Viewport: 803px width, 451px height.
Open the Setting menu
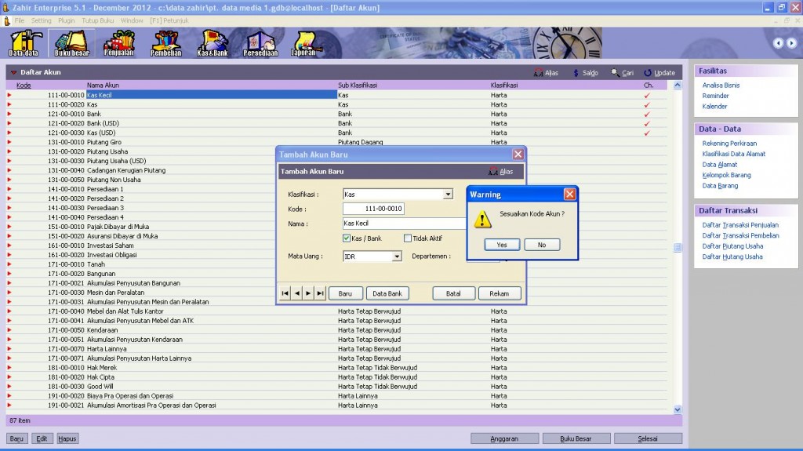coord(41,20)
